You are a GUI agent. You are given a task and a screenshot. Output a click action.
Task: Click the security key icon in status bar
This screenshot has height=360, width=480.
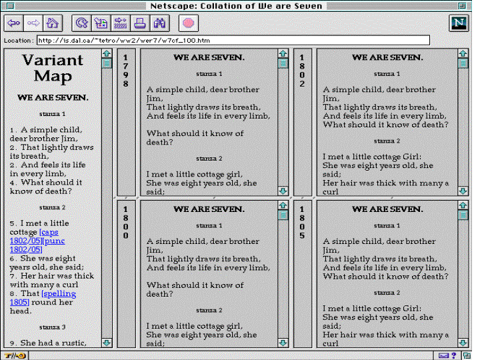tap(10, 355)
